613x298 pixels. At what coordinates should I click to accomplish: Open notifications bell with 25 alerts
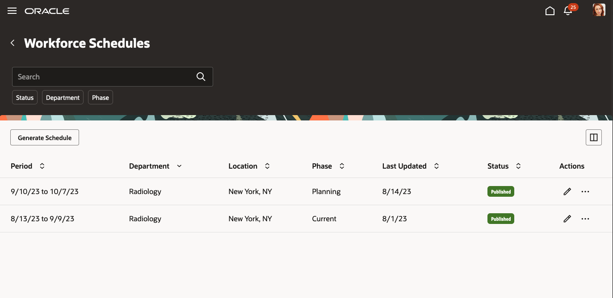568,11
